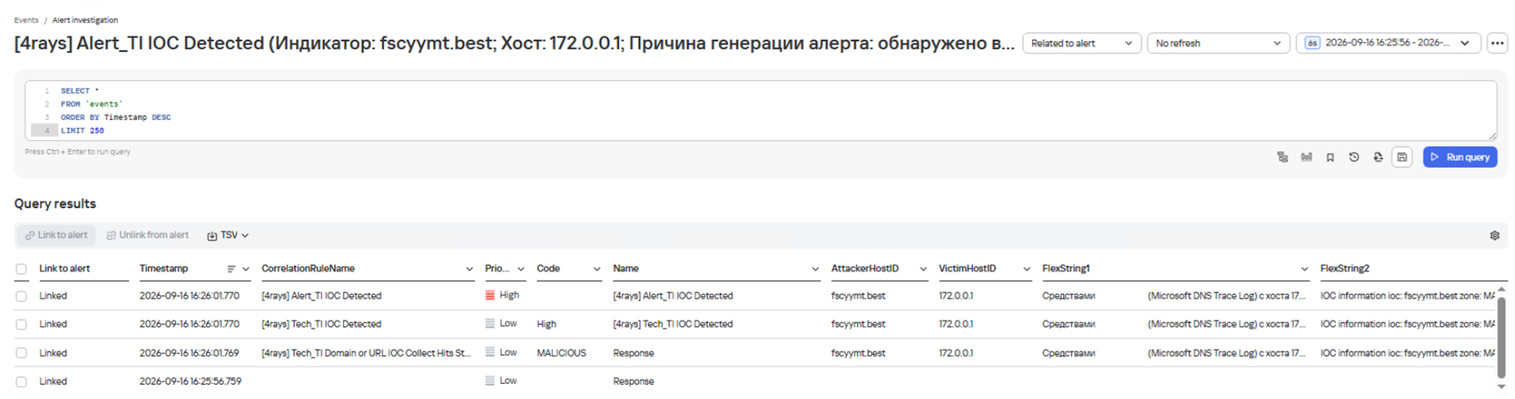Click TSV export download icon
The height and width of the screenshot is (399, 1515).
(212, 236)
